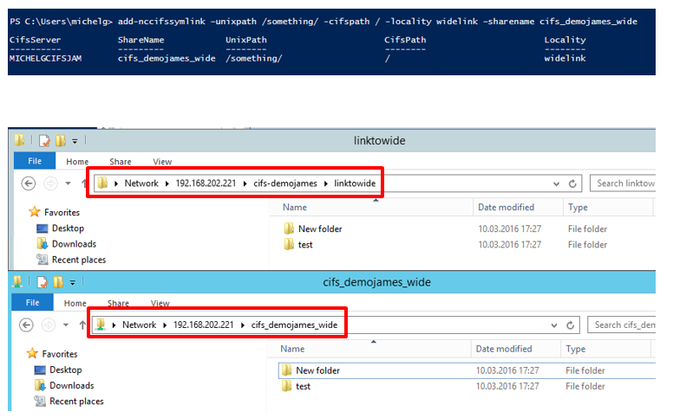Sort by Type column in linktowide
673x418 pixels.
point(578,208)
